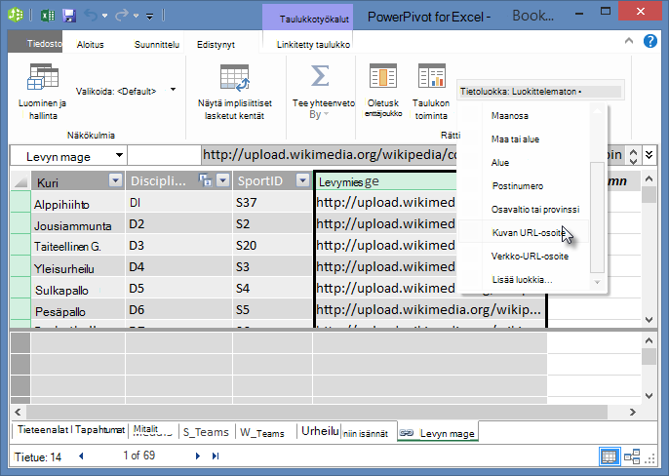Open the Levyn mage linked sheet tab

point(437,433)
